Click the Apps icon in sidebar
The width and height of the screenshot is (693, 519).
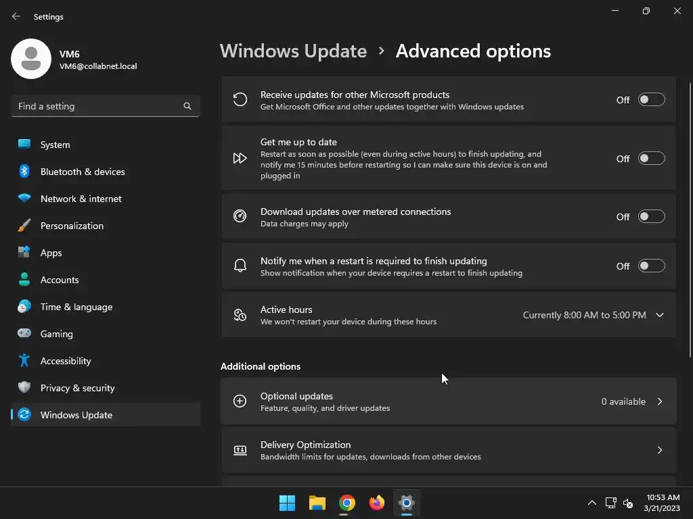[24, 252]
